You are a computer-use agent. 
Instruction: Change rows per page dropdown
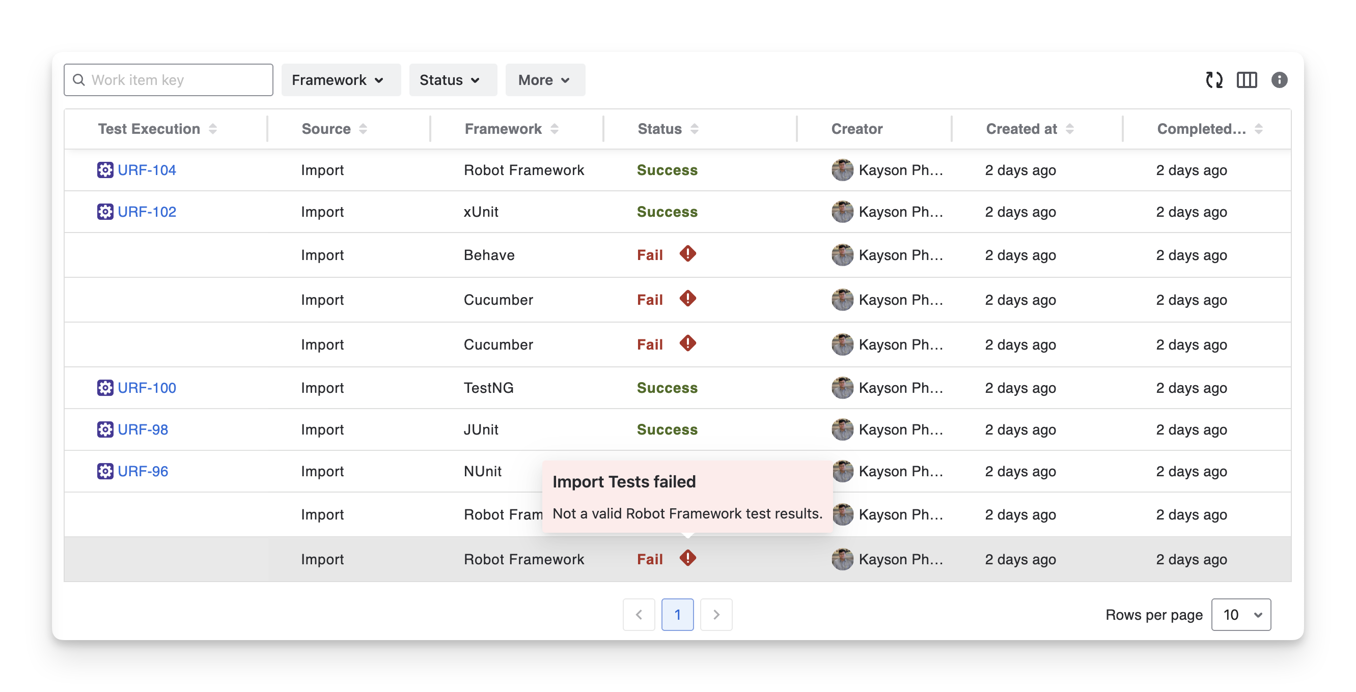tap(1241, 615)
